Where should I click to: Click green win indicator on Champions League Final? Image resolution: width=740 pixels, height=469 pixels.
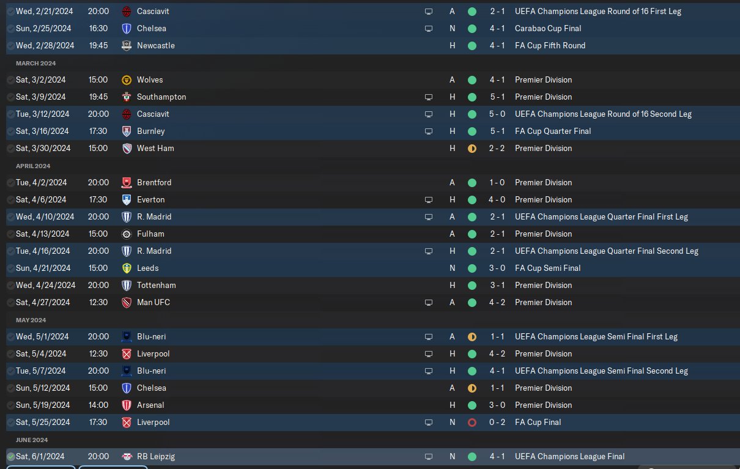pyautogui.click(x=472, y=456)
